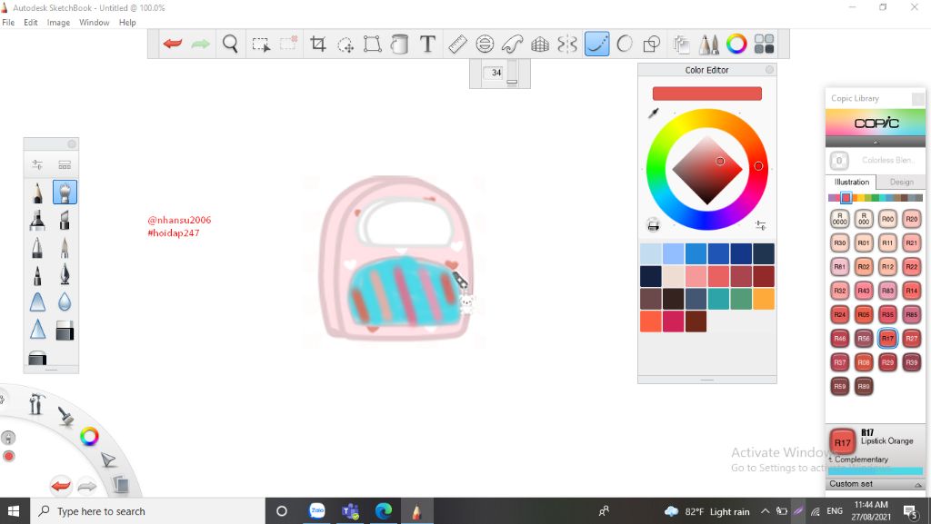
Task: Select the R17 Copic swatch in the grid
Action: pos(887,338)
